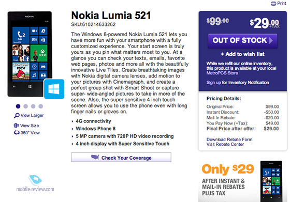Click the main Nokia Lumia 521 product image
Image resolution: width=290 pixels, height=202 pixels.
30,54
